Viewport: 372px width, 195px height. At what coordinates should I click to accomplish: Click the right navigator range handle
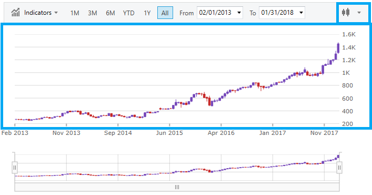click(339, 168)
